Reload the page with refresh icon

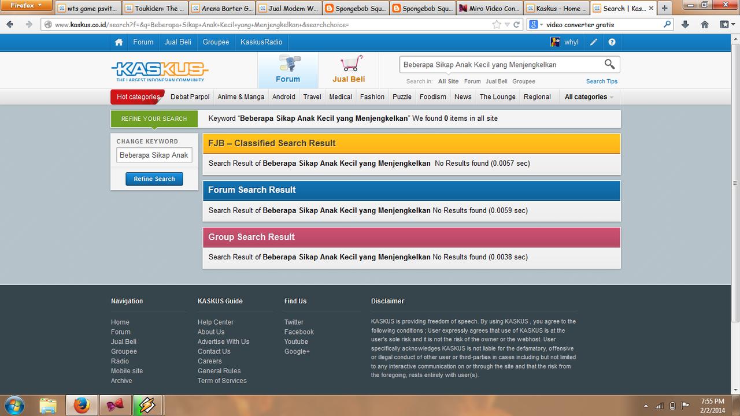tap(517, 25)
